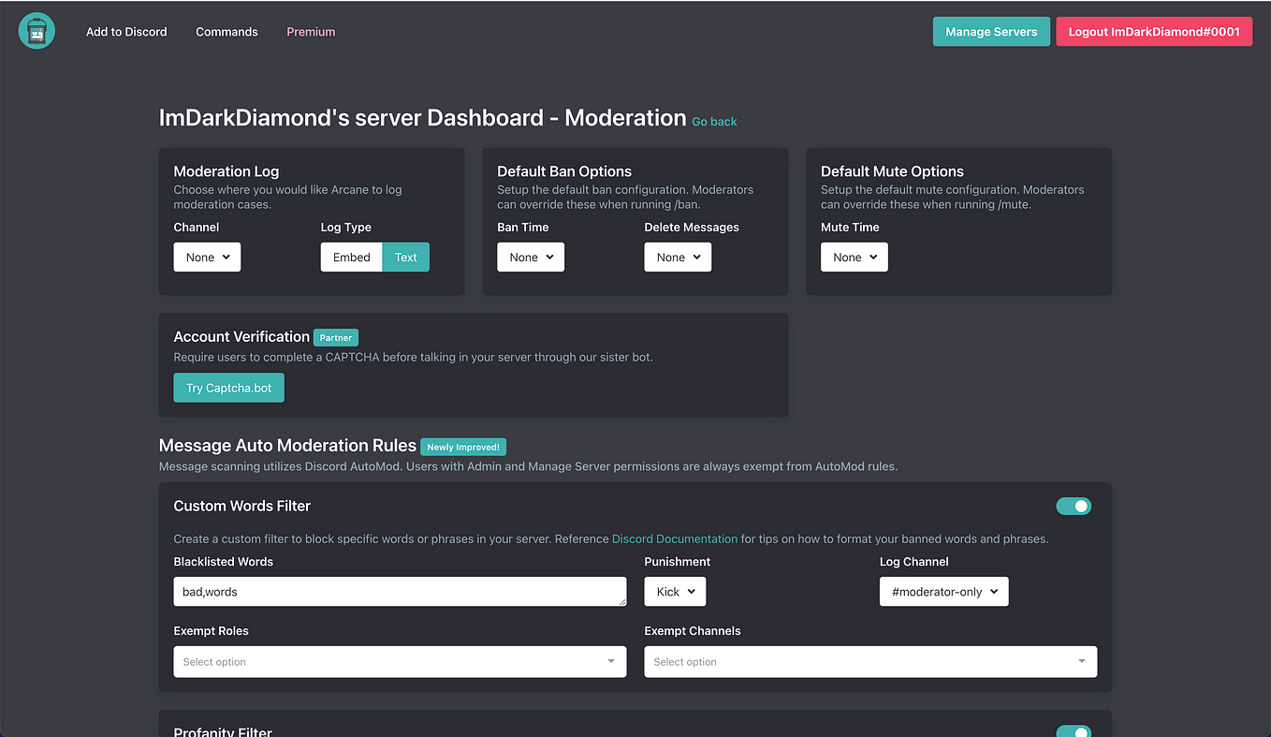Click the Partner badge
Image resolution: width=1271 pixels, height=737 pixels.
[336, 337]
